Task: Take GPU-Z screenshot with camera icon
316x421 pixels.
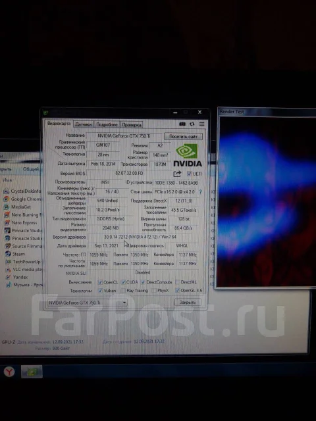Action: 182,124
